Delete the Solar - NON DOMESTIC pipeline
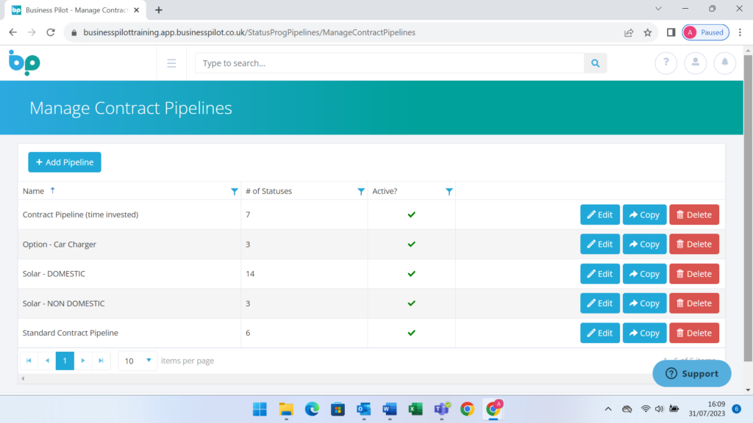Viewport: 753px width, 423px height. [x=693, y=303]
